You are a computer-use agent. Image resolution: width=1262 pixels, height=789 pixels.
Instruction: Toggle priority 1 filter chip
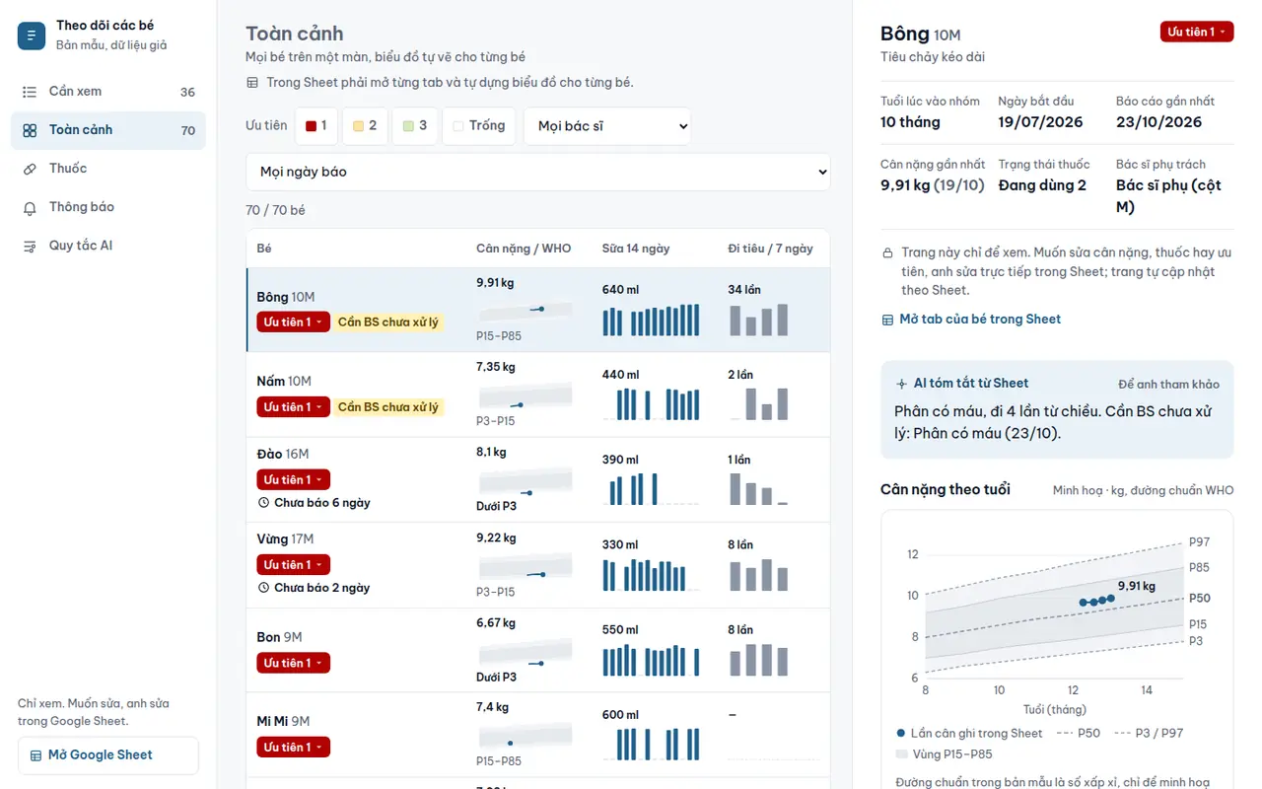click(x=315, y=126)
